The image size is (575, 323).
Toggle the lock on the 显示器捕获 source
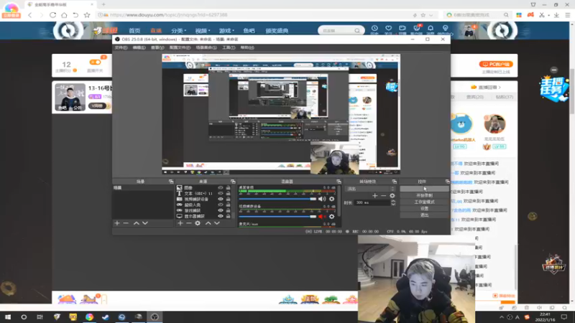click(228, 216)
